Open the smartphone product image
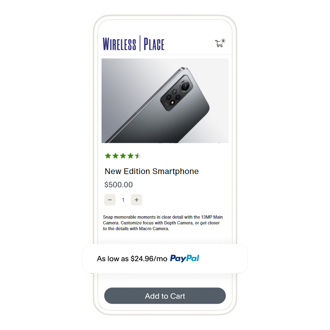 pyautogui.click(x=165, y=101)
